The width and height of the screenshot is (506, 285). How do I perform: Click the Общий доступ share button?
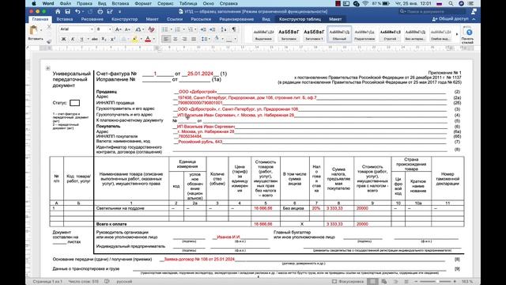point(450,19)
